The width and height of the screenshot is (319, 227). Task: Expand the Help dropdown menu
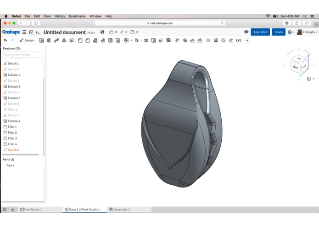point(291,32)
